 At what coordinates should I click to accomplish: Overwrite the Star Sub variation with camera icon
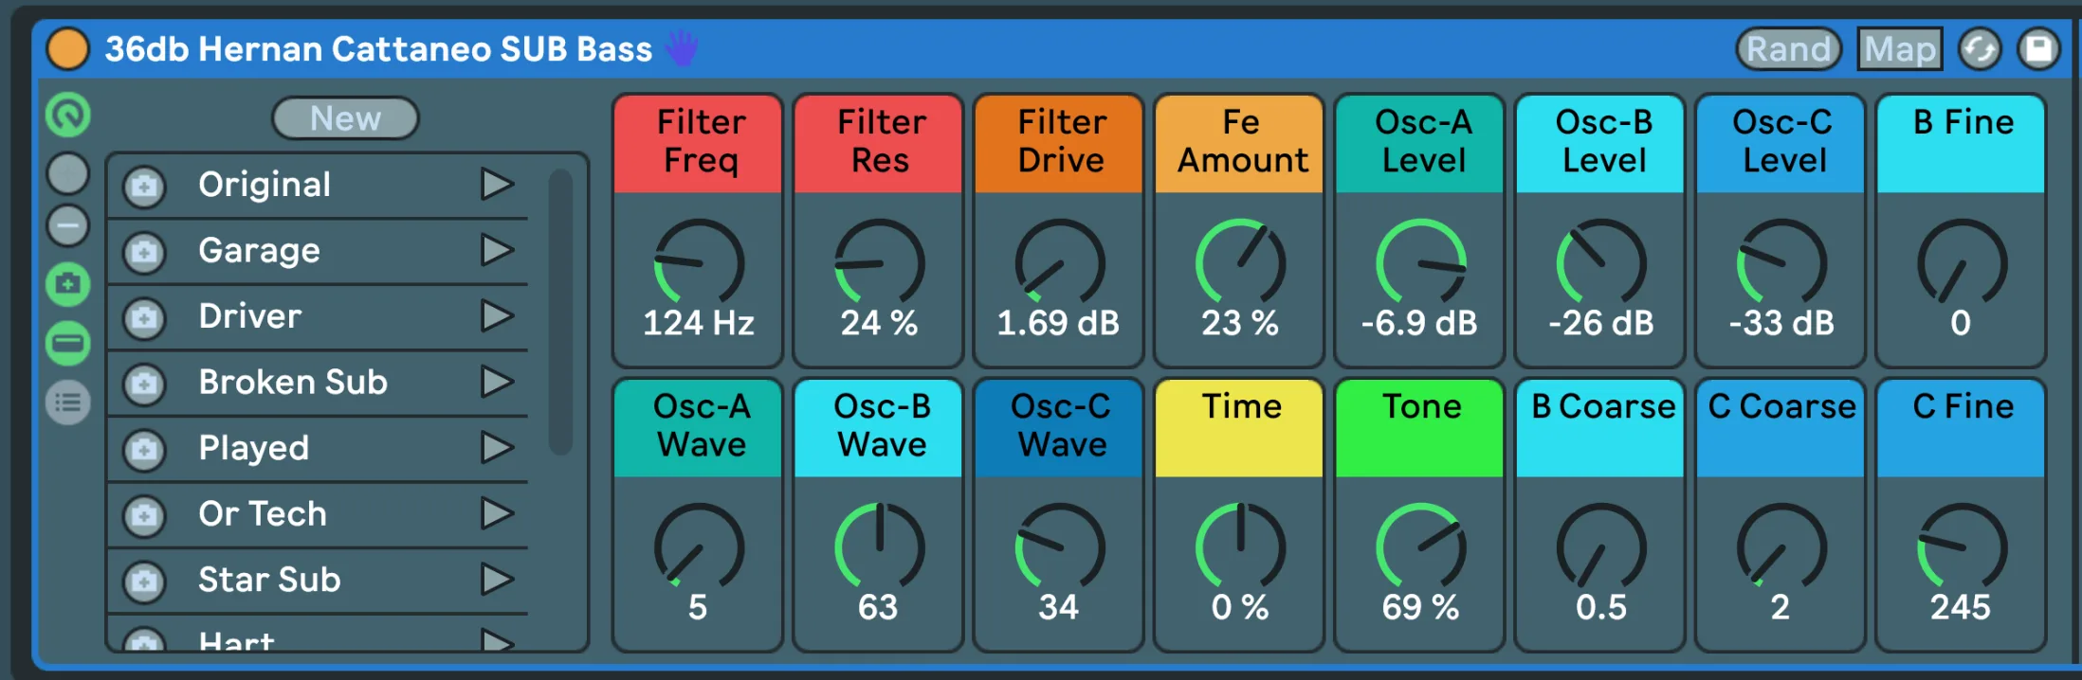pos(144,582)
